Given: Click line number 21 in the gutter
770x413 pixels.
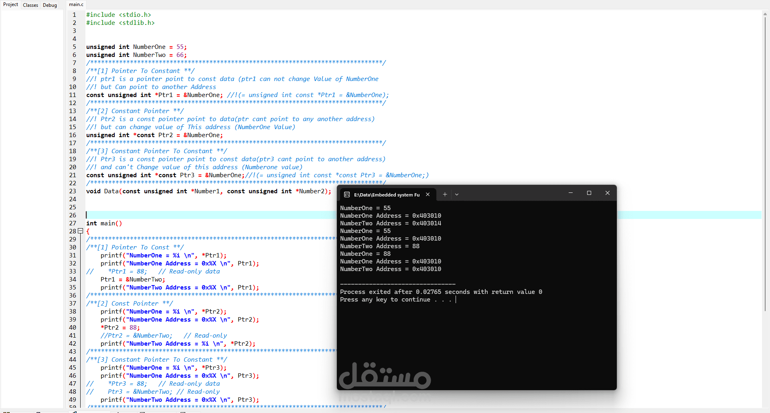Looking at the screenshot, I should point(73,175).
